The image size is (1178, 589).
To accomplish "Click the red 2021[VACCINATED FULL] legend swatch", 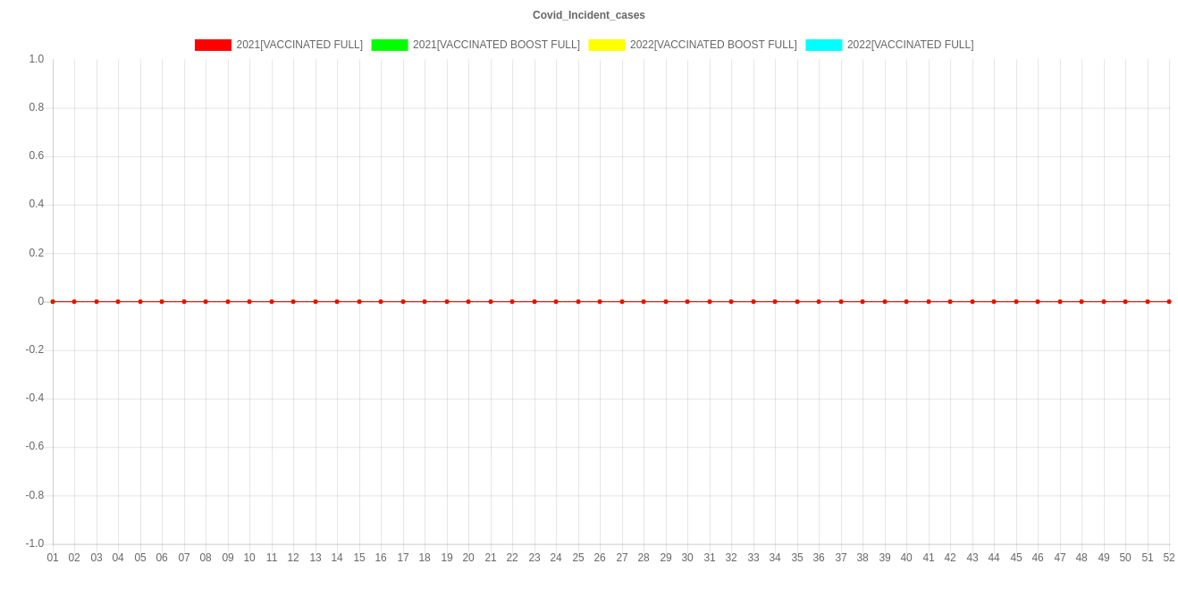I will (x=213, y=45).
